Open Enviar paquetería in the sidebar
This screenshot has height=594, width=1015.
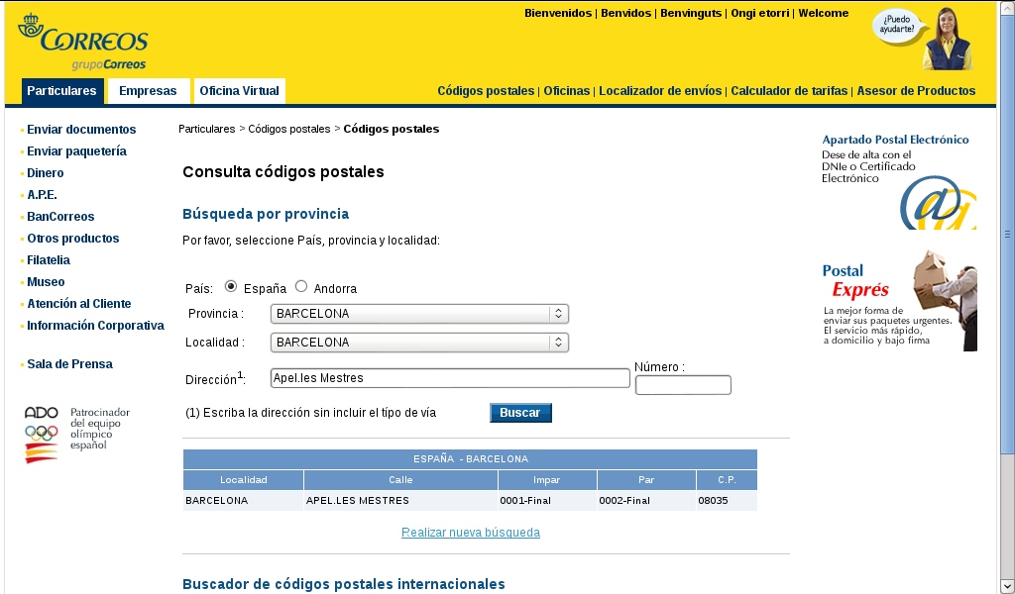point(77,151)
